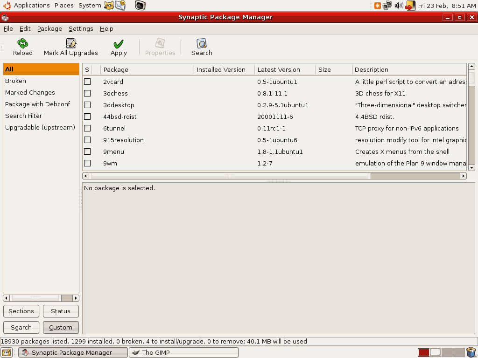This screenshot has height=358, width=478.
Task: Click the clock showing Fri 23 Feb
Action: coord(447,6)
